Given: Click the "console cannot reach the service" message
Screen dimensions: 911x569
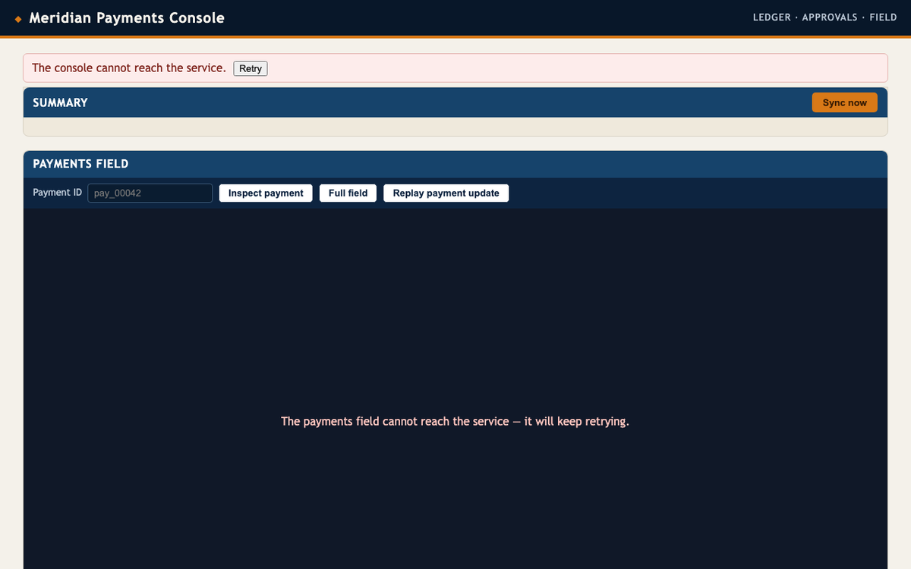Looking at the screenshot, I should 129,68.
